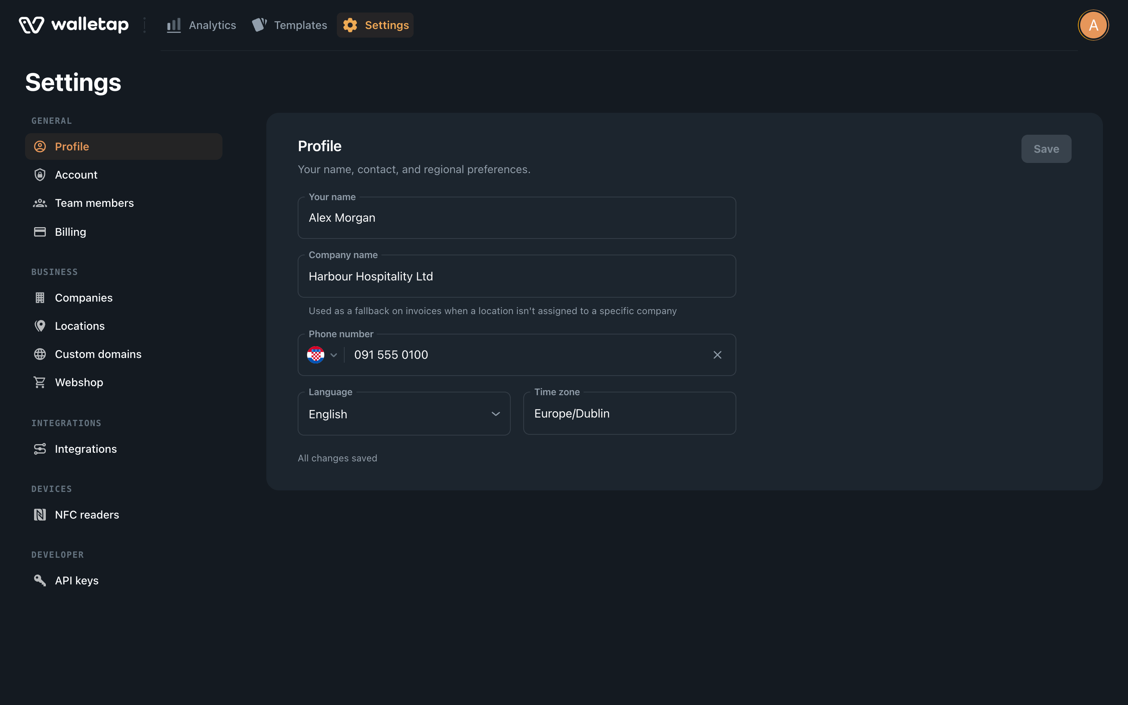Open the NFC readers page

pyautogui.click(x=123, y=515)
